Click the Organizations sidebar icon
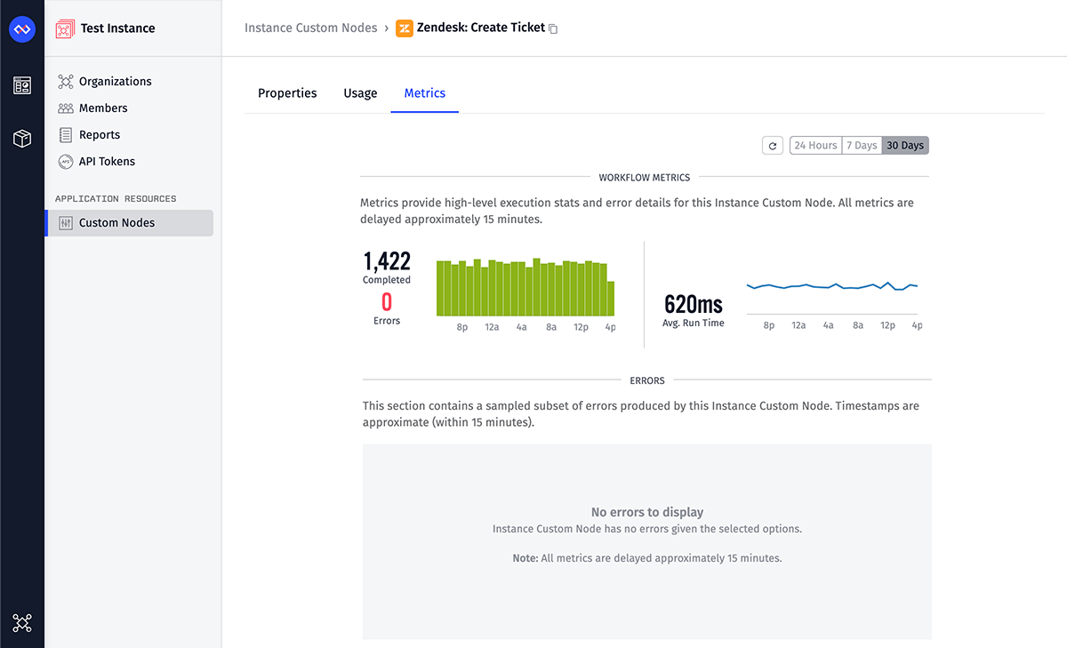The image size is (1067, 648). tap(66, 82)
